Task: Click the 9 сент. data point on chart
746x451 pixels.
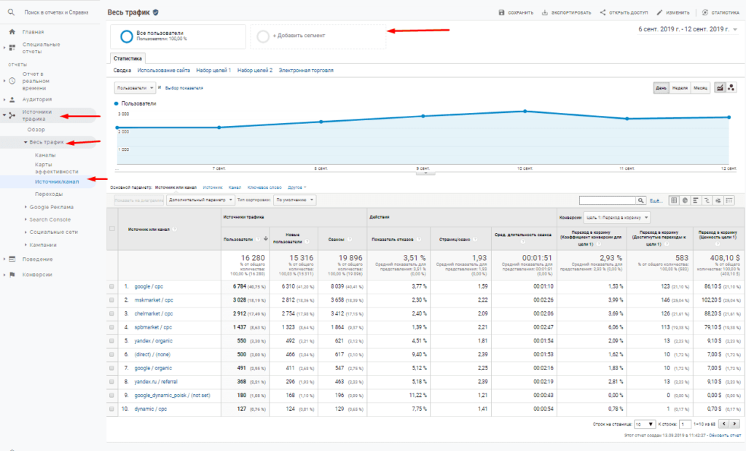Action: (x=423, y=116)
